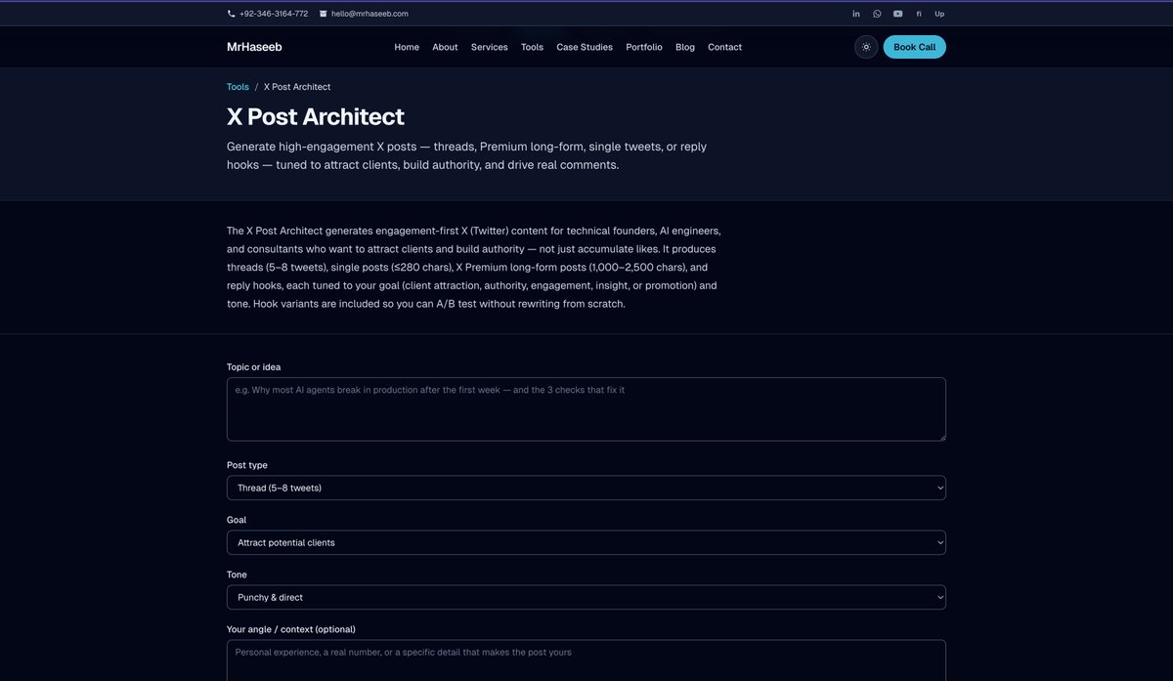Open the Home menu item
Viewport: 1173px width, 681px height.
(407, 47)
